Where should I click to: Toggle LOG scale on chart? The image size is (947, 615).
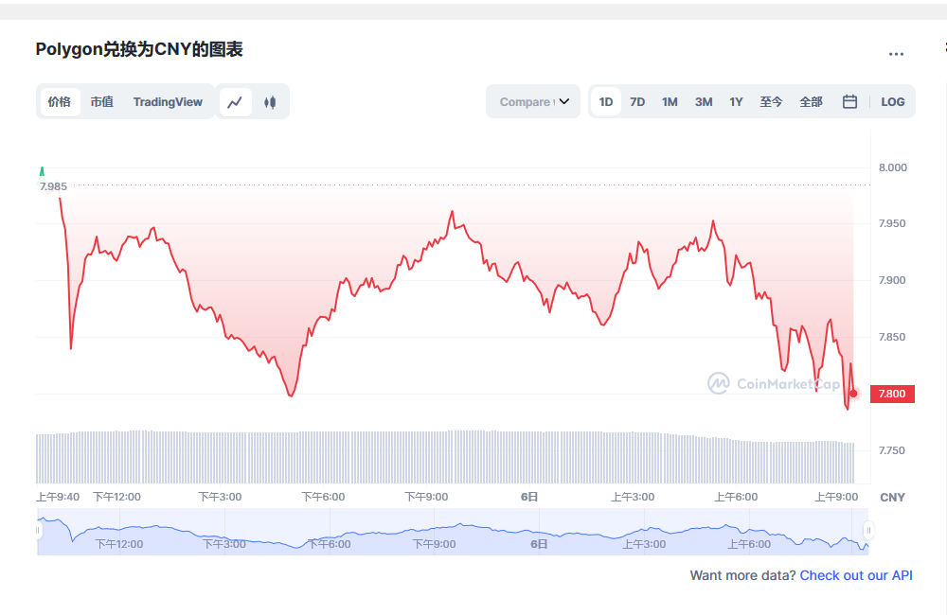pyautogui.click(x=892, y=102)
